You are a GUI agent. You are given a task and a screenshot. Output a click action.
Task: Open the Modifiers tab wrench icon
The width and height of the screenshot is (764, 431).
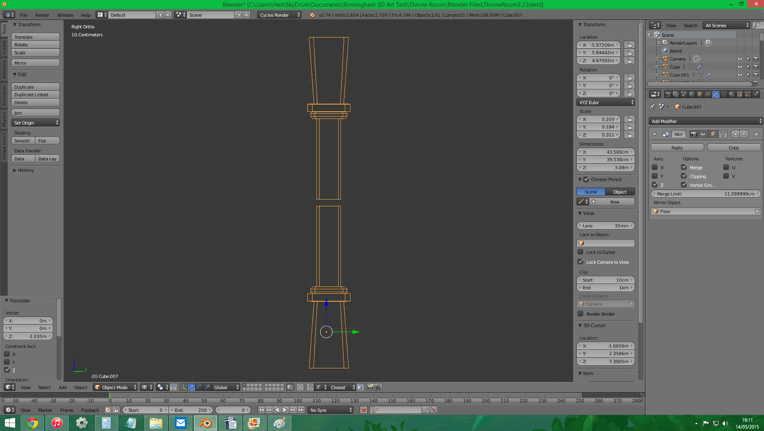click(716, 95)
